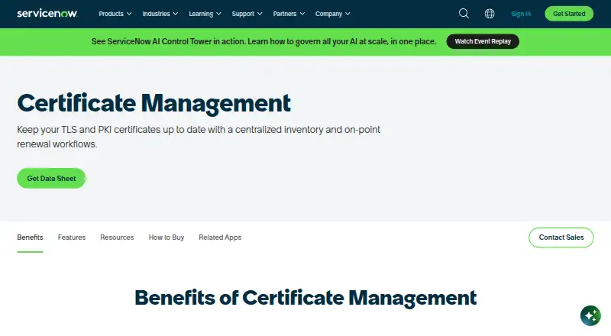This screenshot has width=611, height=336.
Task: Click the Get Started button
Action: 569,14
